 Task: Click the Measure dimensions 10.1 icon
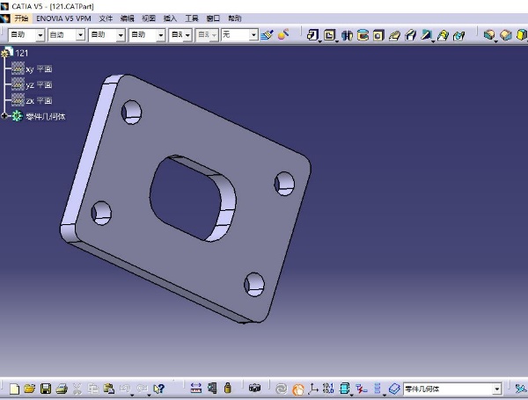tap(328, 388)
